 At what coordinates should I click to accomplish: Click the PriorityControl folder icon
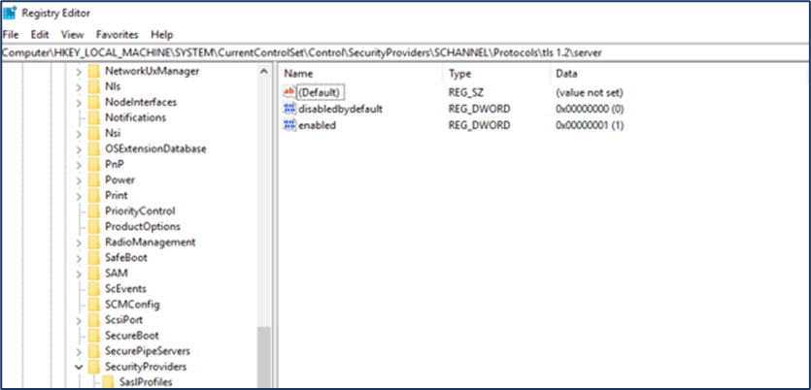pyautogui.click(x=93, y=211)
